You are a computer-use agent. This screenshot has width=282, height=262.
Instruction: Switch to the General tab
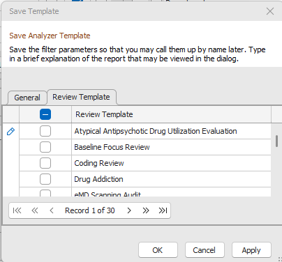(27, 98)
